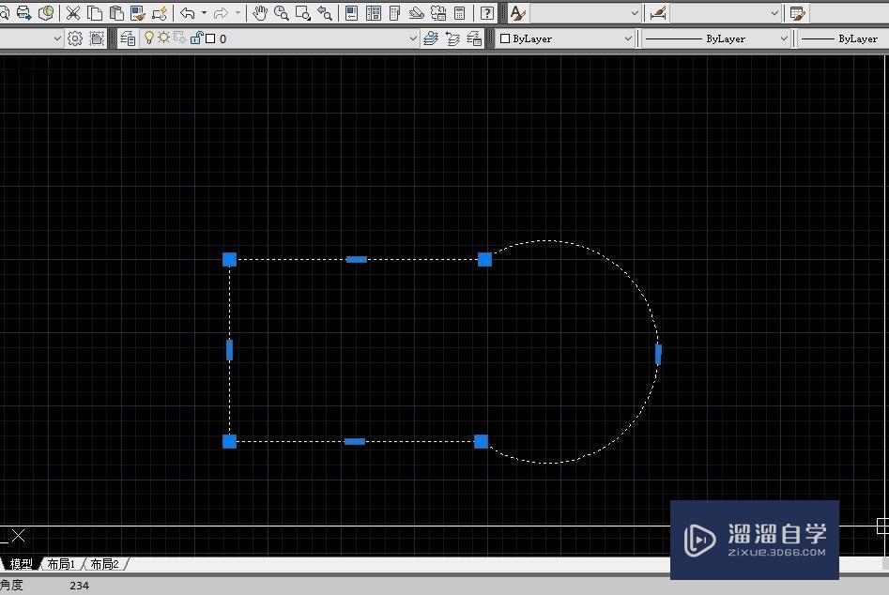Toggle the layer freeze sun icon

click(163, 38)
